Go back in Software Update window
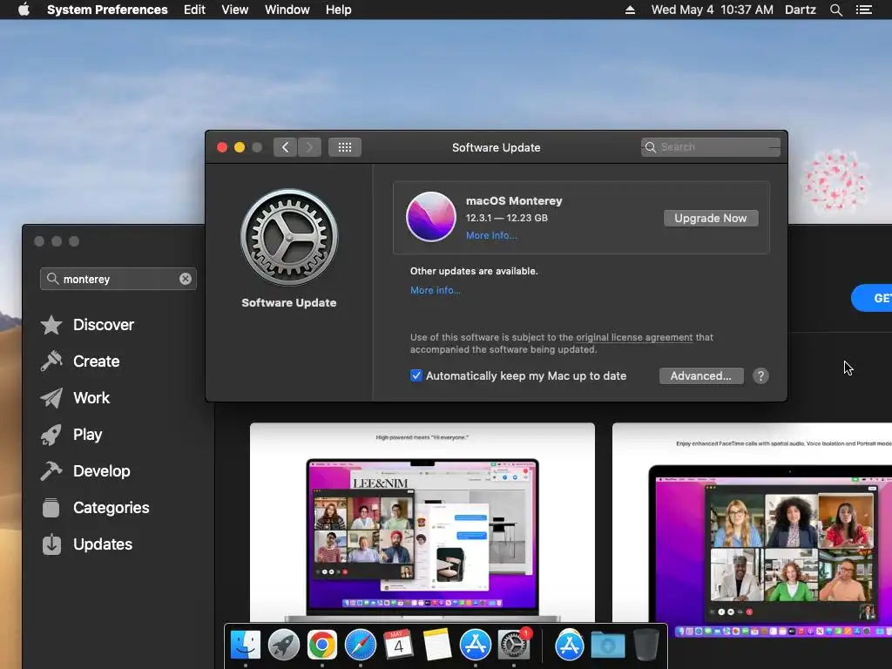The image size is (892, 669). pos(285,147)
